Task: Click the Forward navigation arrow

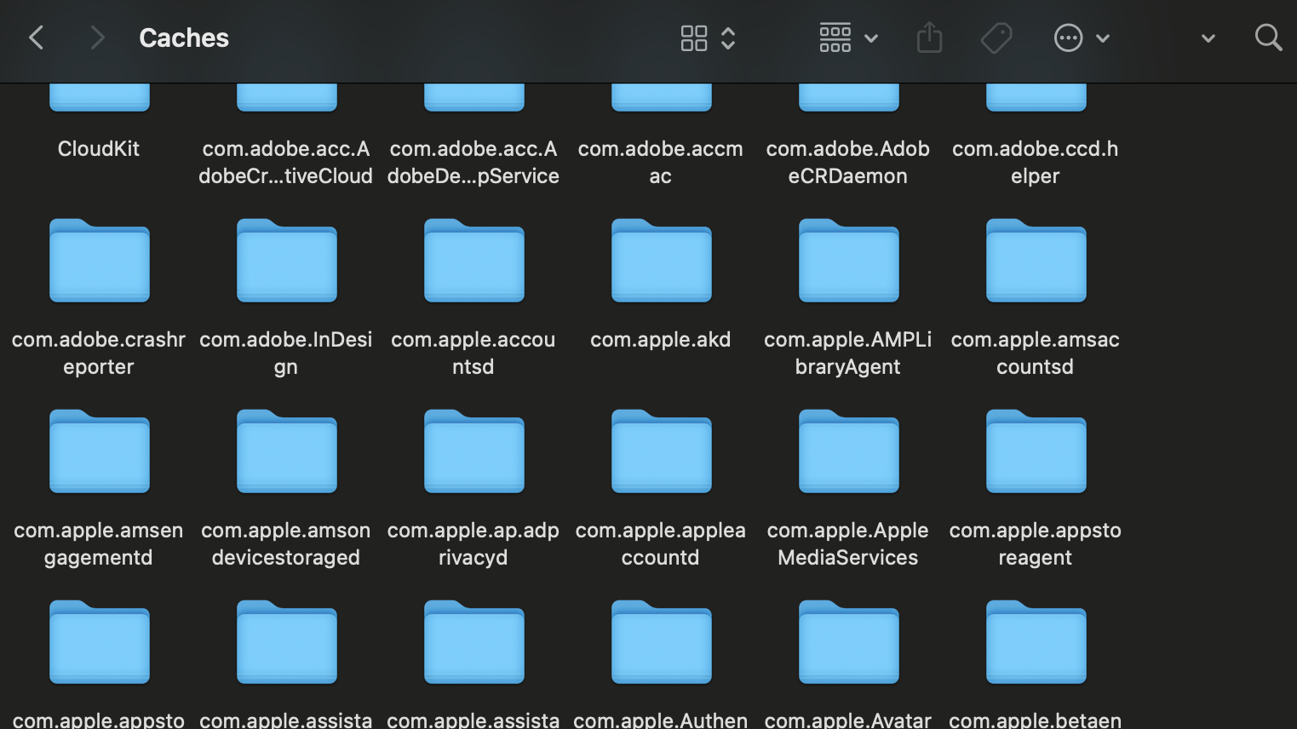Action: [96, 37]
